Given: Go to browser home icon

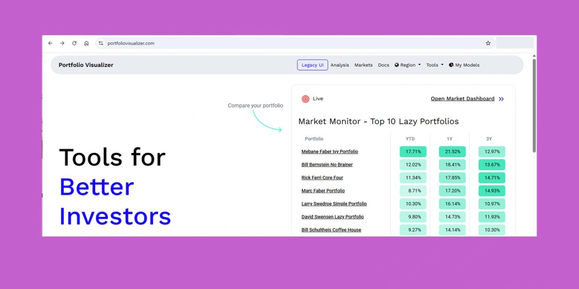Looking at the screenshot, I should (86, 43).
